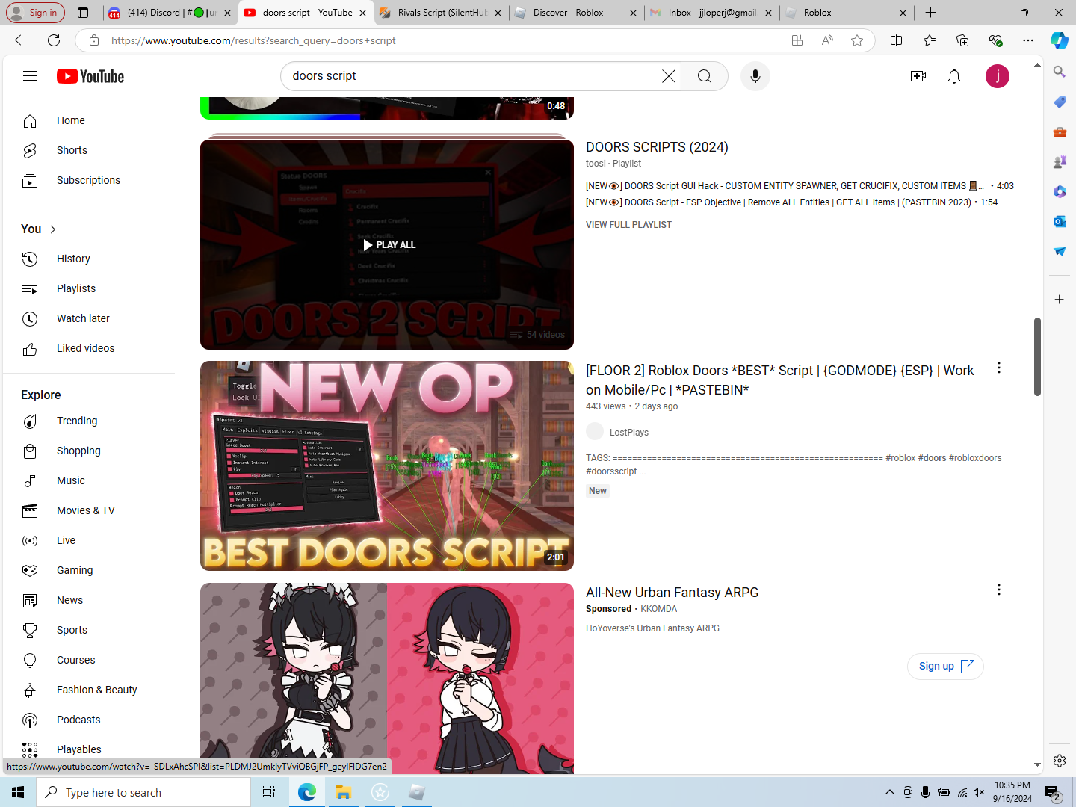
Task: Go back to the previous page
Action: (21, 40)
